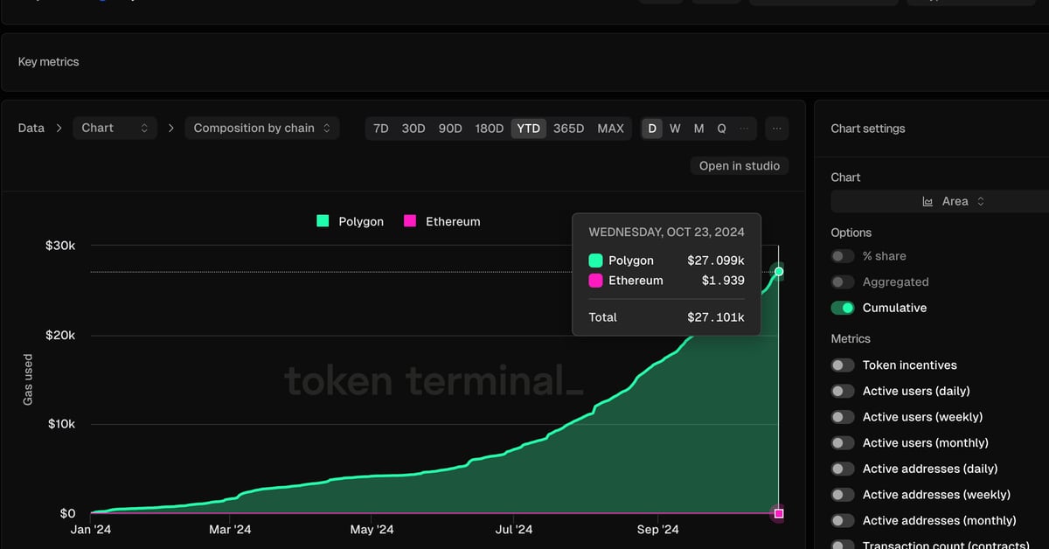Select the W granularity option
Screen dimensions: 1049x549
coord(675,128)
